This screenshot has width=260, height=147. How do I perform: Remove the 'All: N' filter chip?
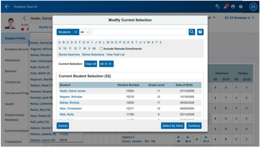[x=110, y=64]
